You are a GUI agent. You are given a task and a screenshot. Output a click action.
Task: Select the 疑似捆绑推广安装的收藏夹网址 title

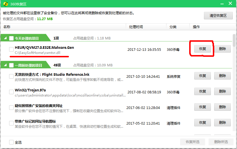39,106
